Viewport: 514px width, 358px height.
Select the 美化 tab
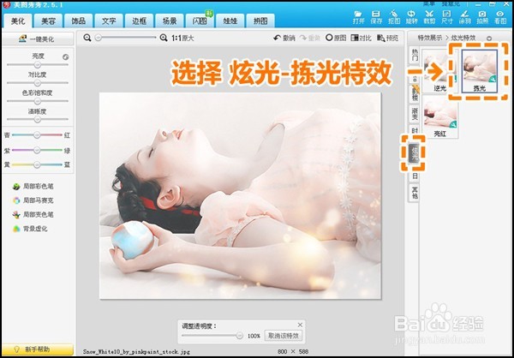(x=18, y=21)
